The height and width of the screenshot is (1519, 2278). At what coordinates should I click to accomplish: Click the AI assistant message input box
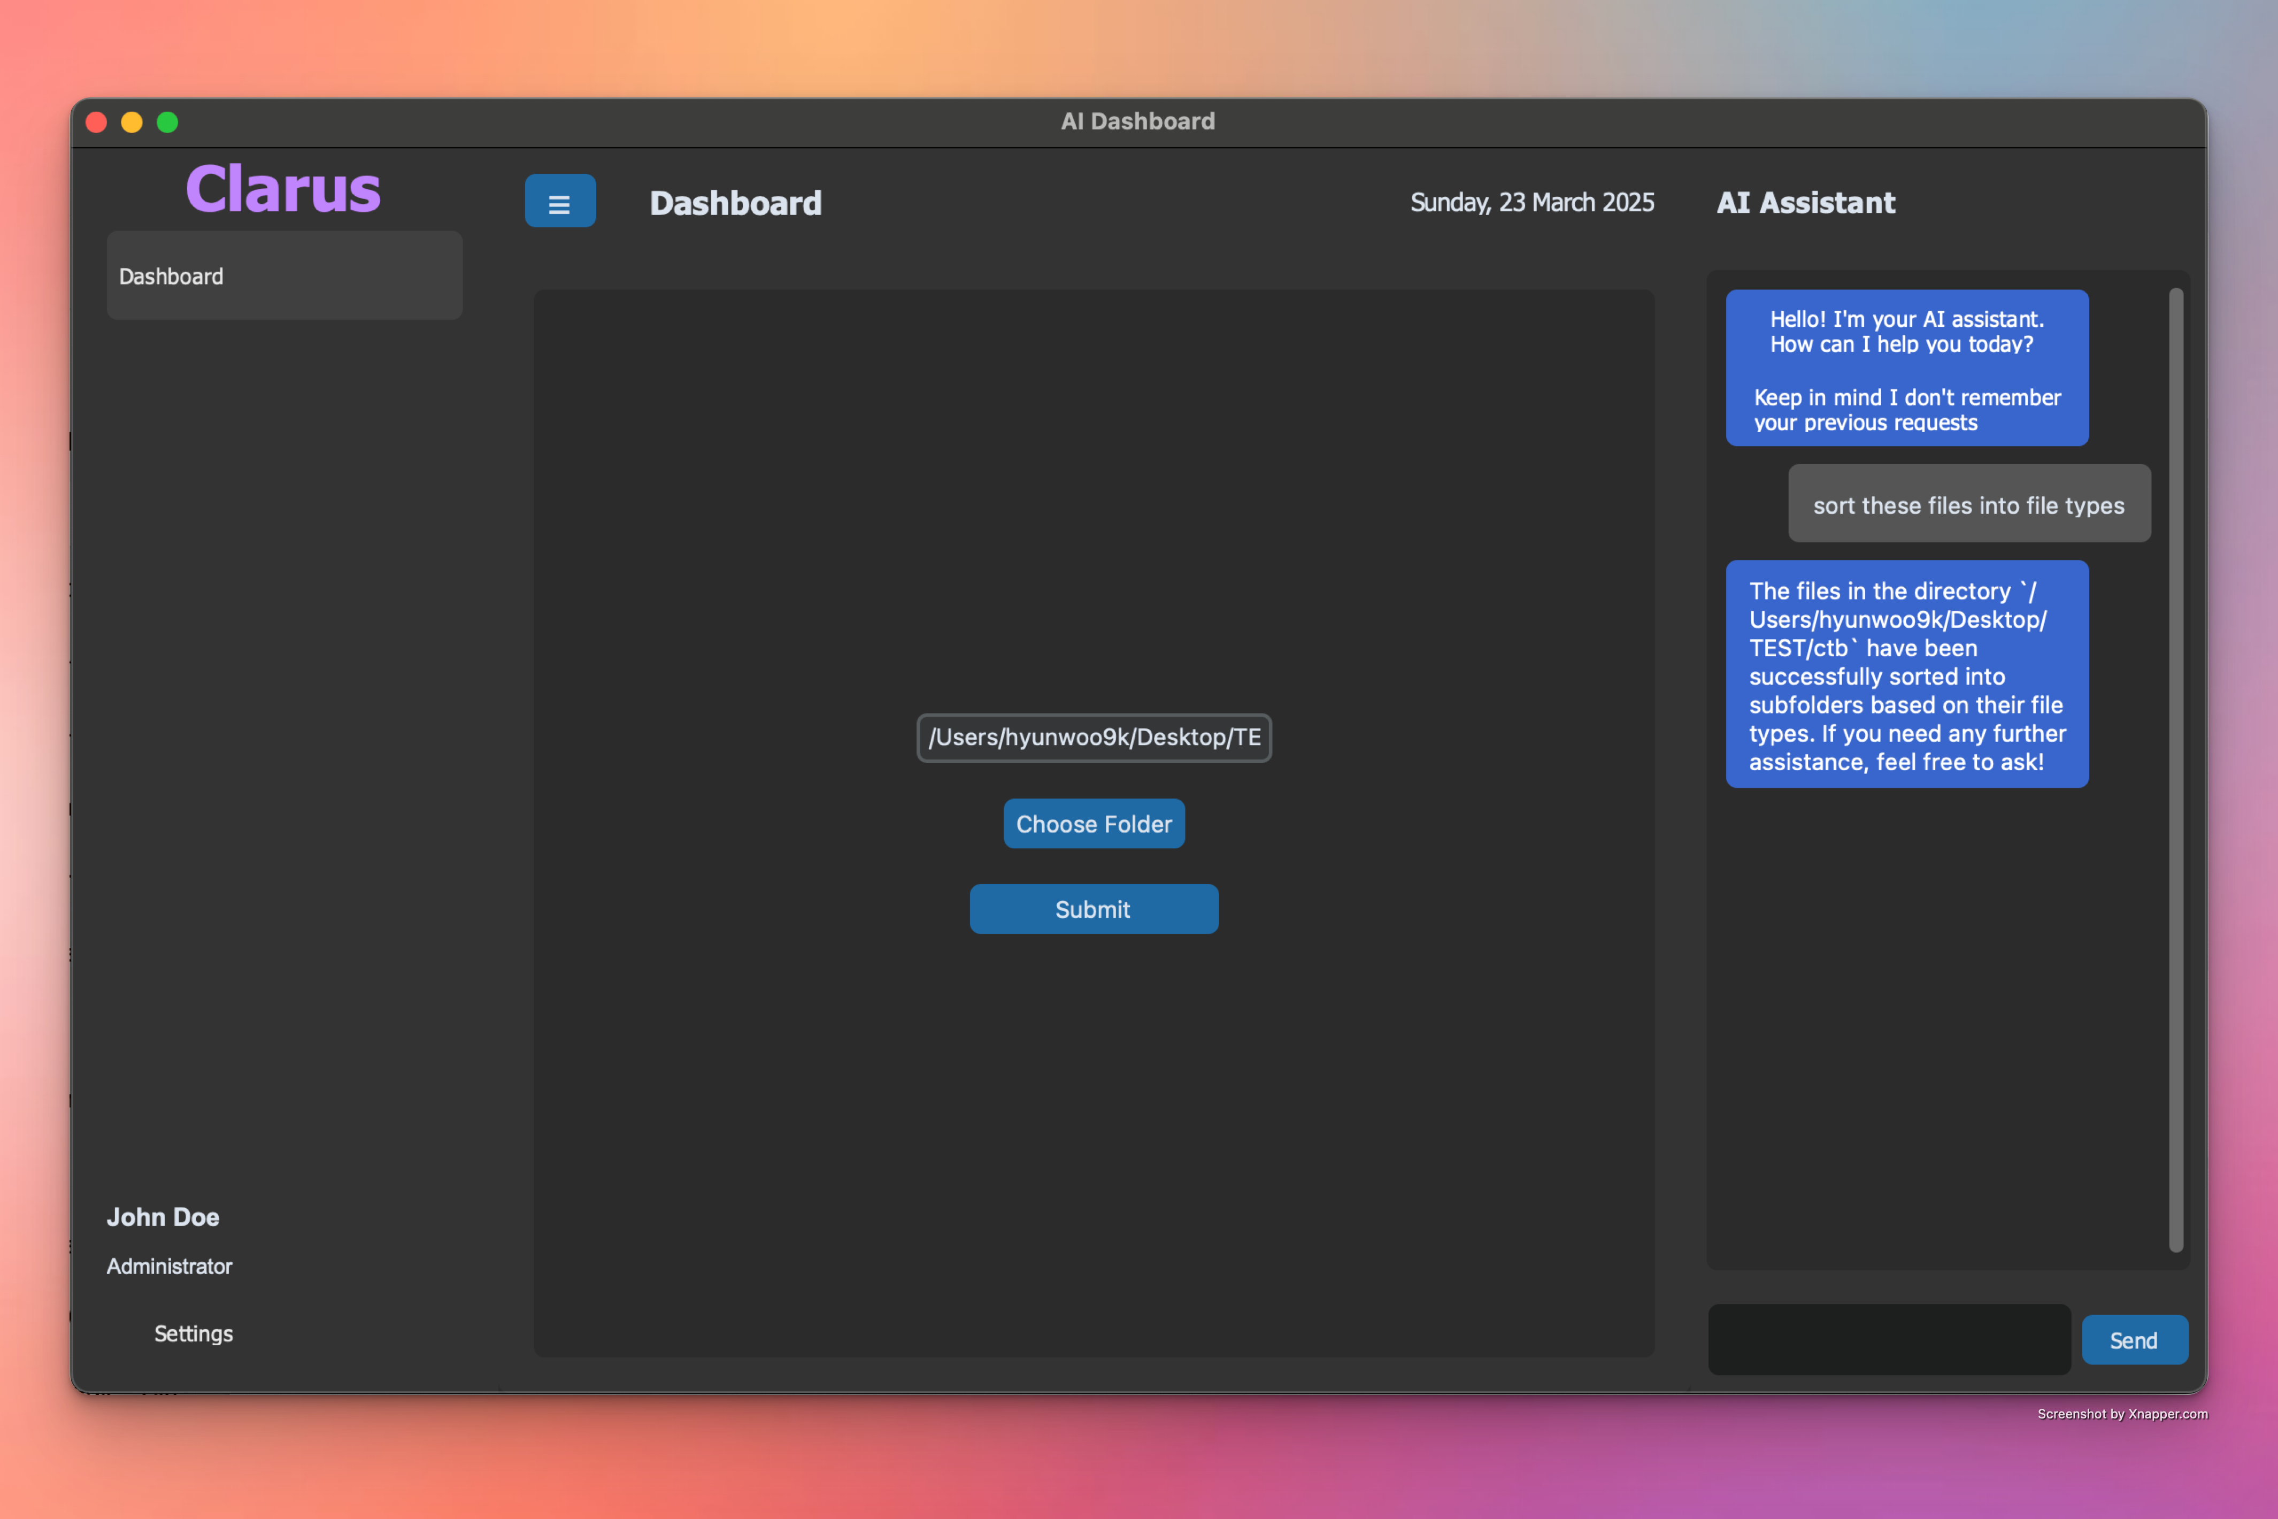coord(1889,1339)
